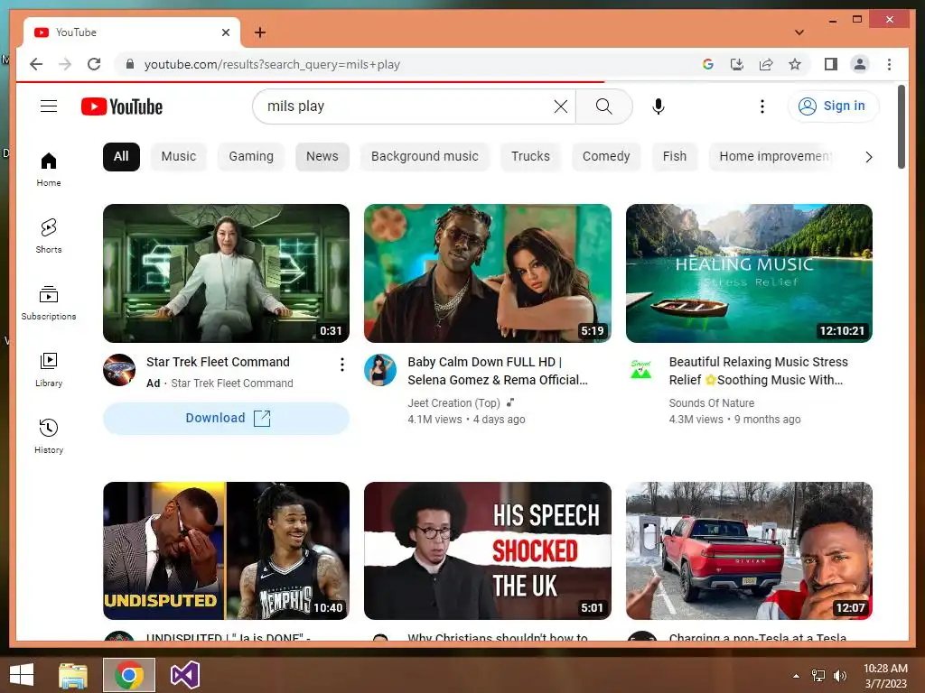Open Star Trek Fleet Command ad options menu
925x693 pixels.
point(342,365)
